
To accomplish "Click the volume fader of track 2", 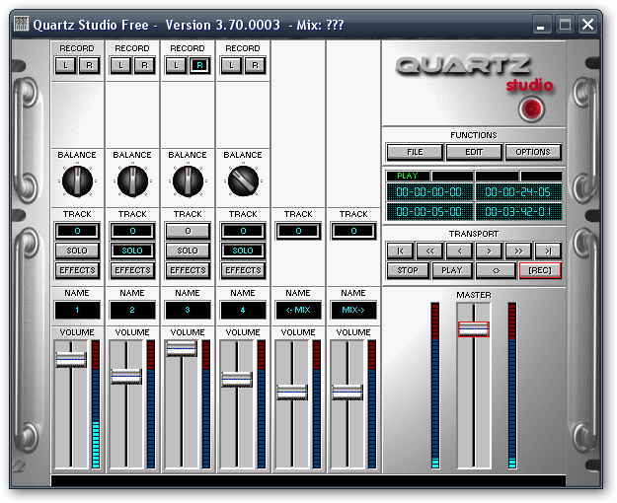I will 126,377.
